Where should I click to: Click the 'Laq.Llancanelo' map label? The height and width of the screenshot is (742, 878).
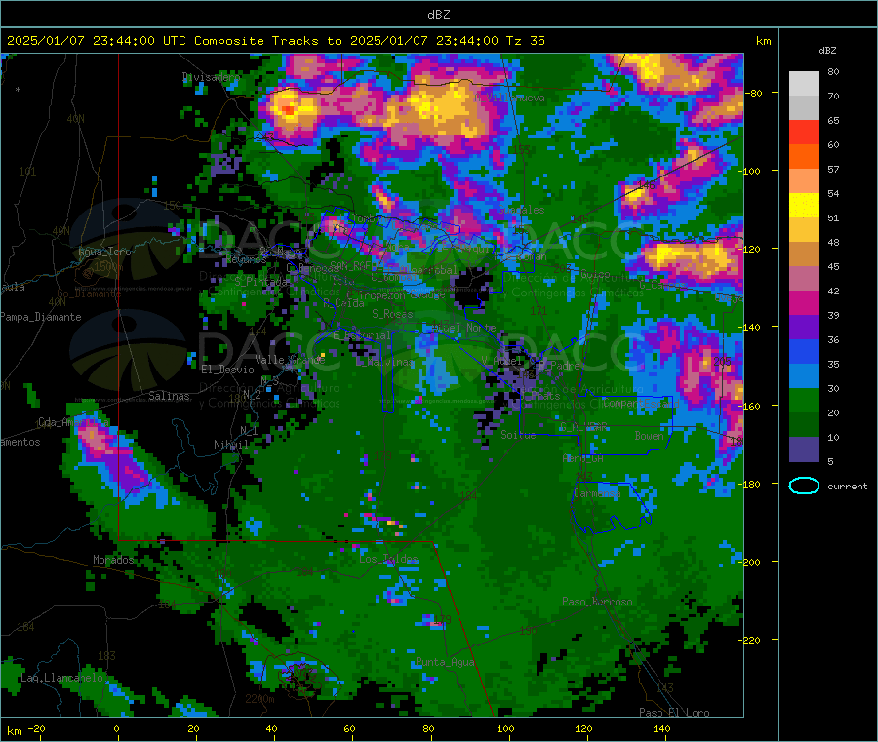62,678
